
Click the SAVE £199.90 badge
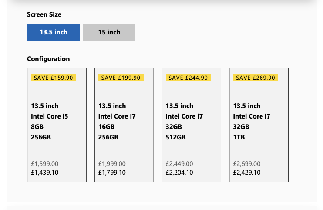121,78
